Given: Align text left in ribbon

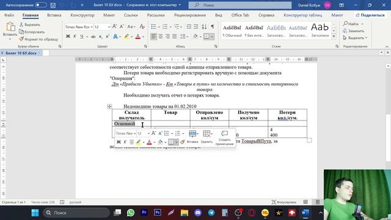Looking at the screenshot, I should (153, 37).
